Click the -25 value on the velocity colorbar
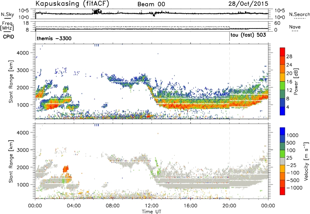 pyautogui.click(x=291, y=165)
